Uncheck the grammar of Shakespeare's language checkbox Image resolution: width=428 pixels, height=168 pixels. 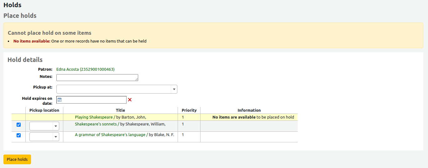(18, 135)
